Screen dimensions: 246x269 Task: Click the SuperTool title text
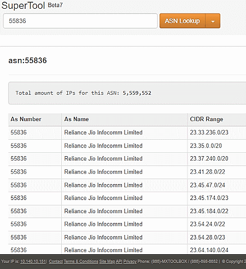[x=23, y=5]
